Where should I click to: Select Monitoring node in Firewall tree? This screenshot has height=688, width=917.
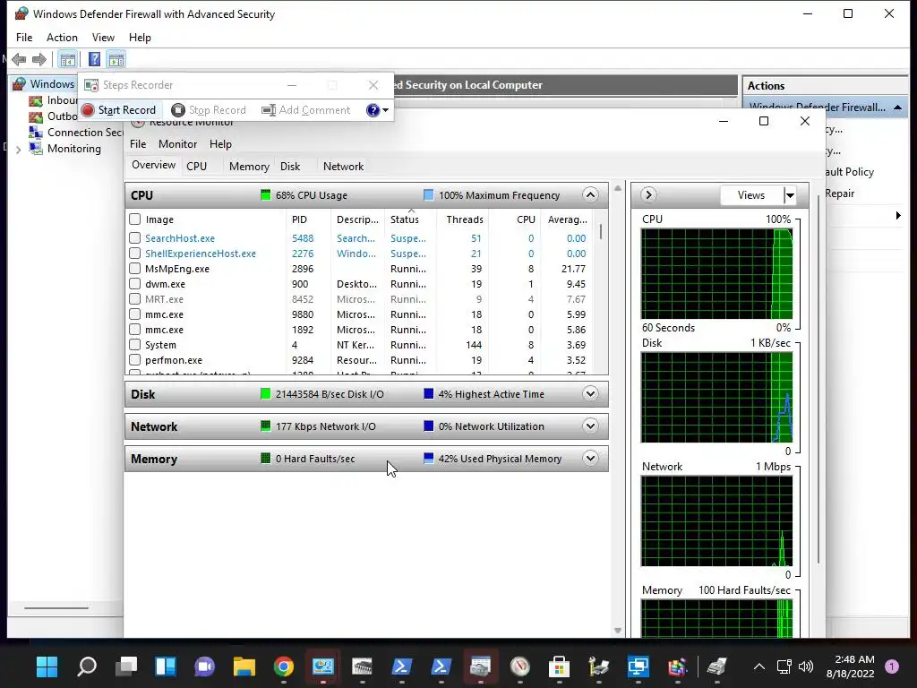click(74, 149)
